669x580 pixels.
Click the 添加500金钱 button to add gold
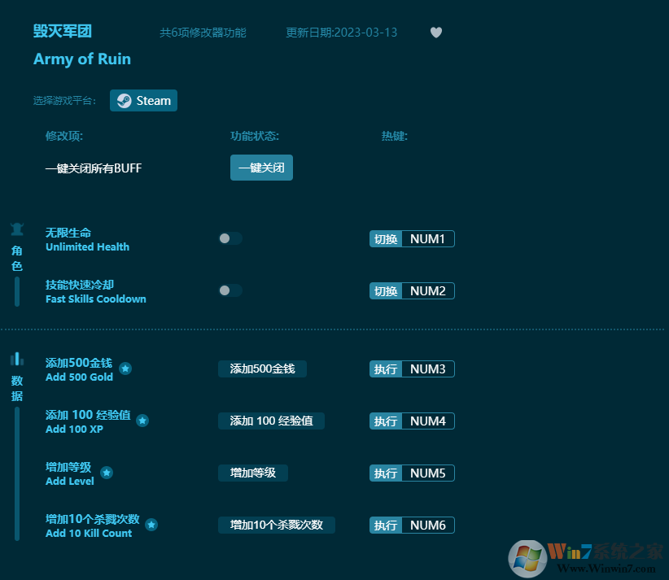[x=262, y=368]
